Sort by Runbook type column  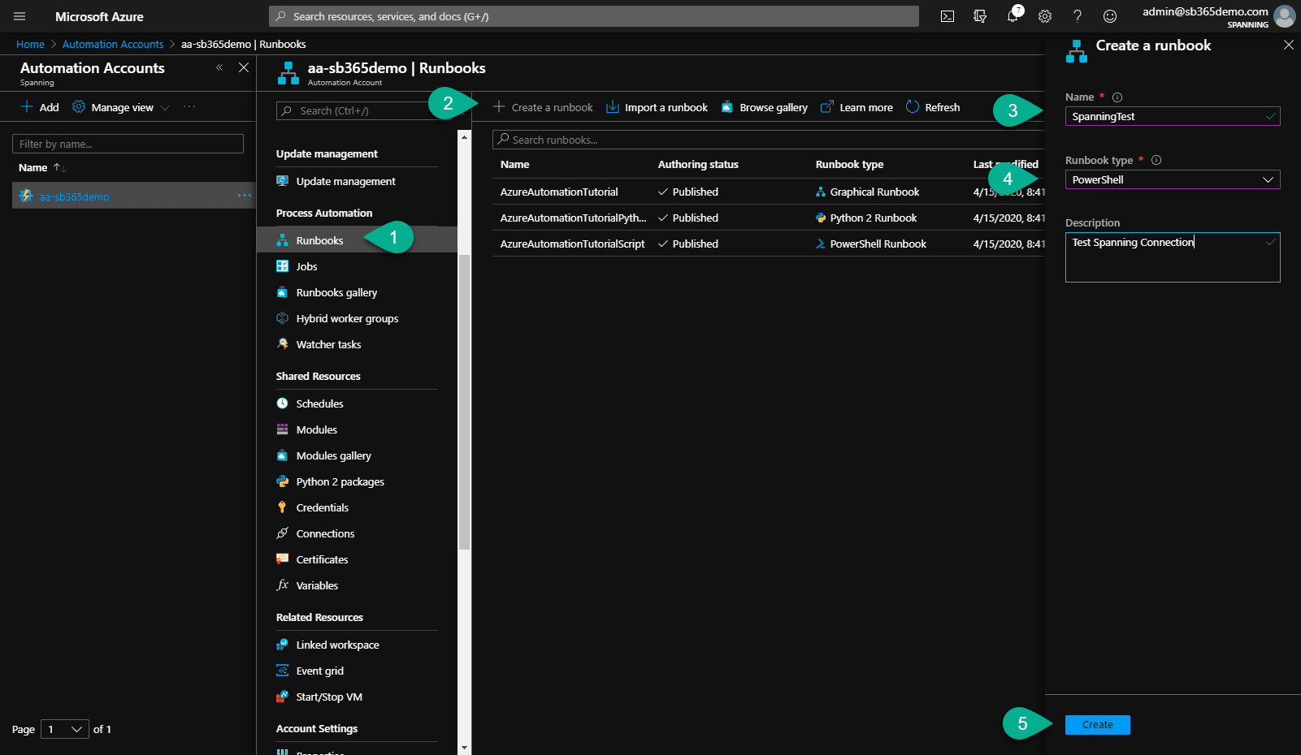tap(849, 164)
